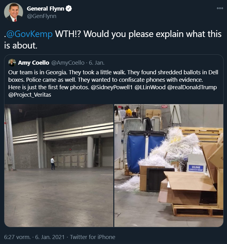This screenshot has height=244, width=227.
Task: Click the @AmyCoello handle
Action: click(68, 63)
